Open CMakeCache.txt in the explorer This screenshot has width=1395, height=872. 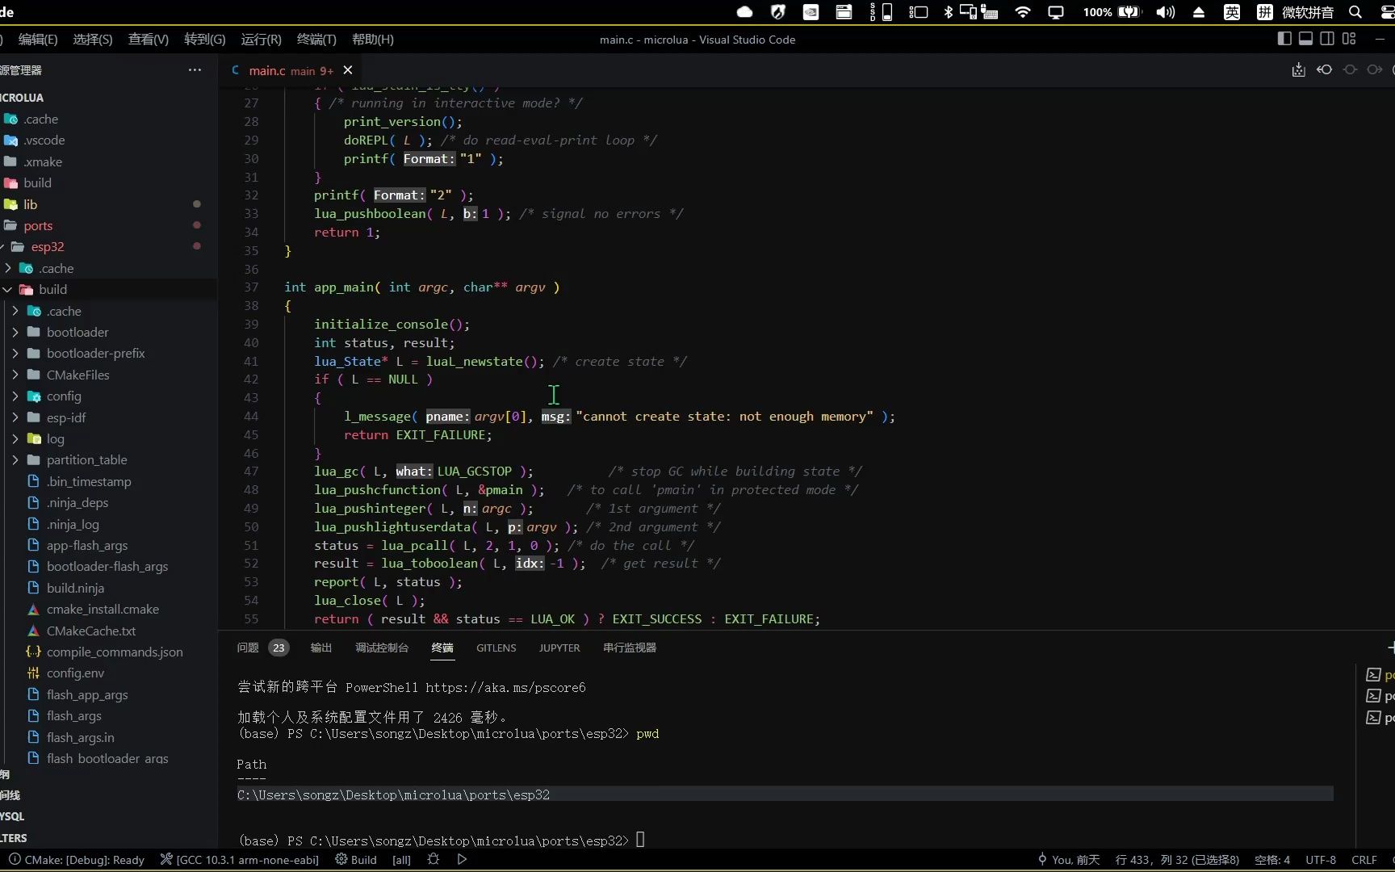91,631
